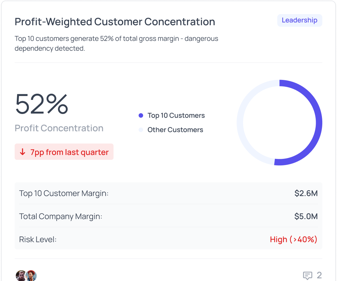This screenshot has height=281, width=337.
Task: Toggle the Other Customers legend label
Action: click(x=175, y=130)
